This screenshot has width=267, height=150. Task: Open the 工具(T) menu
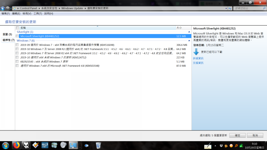(x=37, y=13)
